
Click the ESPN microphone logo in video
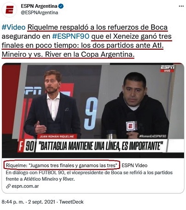point(132,126)
